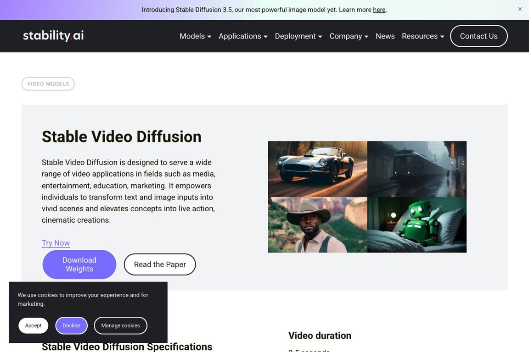Click the Video duration heading

pos(320,335)
